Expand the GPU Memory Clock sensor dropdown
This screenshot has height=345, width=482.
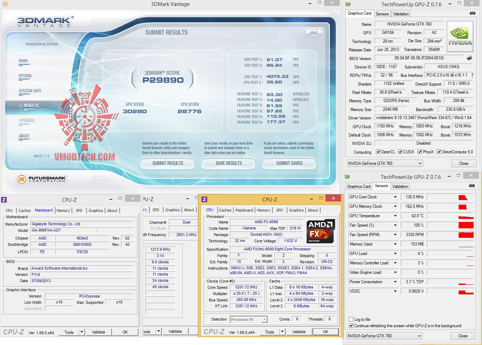[x=395, y=206]
